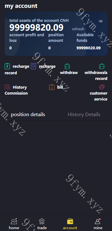Open the withdrawals record label

coord(96,76)
